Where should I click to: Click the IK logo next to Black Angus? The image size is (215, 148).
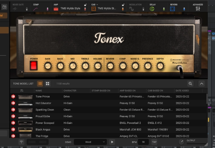(x=13, y=130)
